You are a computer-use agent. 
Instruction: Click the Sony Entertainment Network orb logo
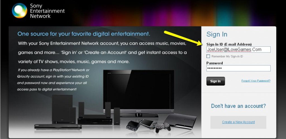20,11
